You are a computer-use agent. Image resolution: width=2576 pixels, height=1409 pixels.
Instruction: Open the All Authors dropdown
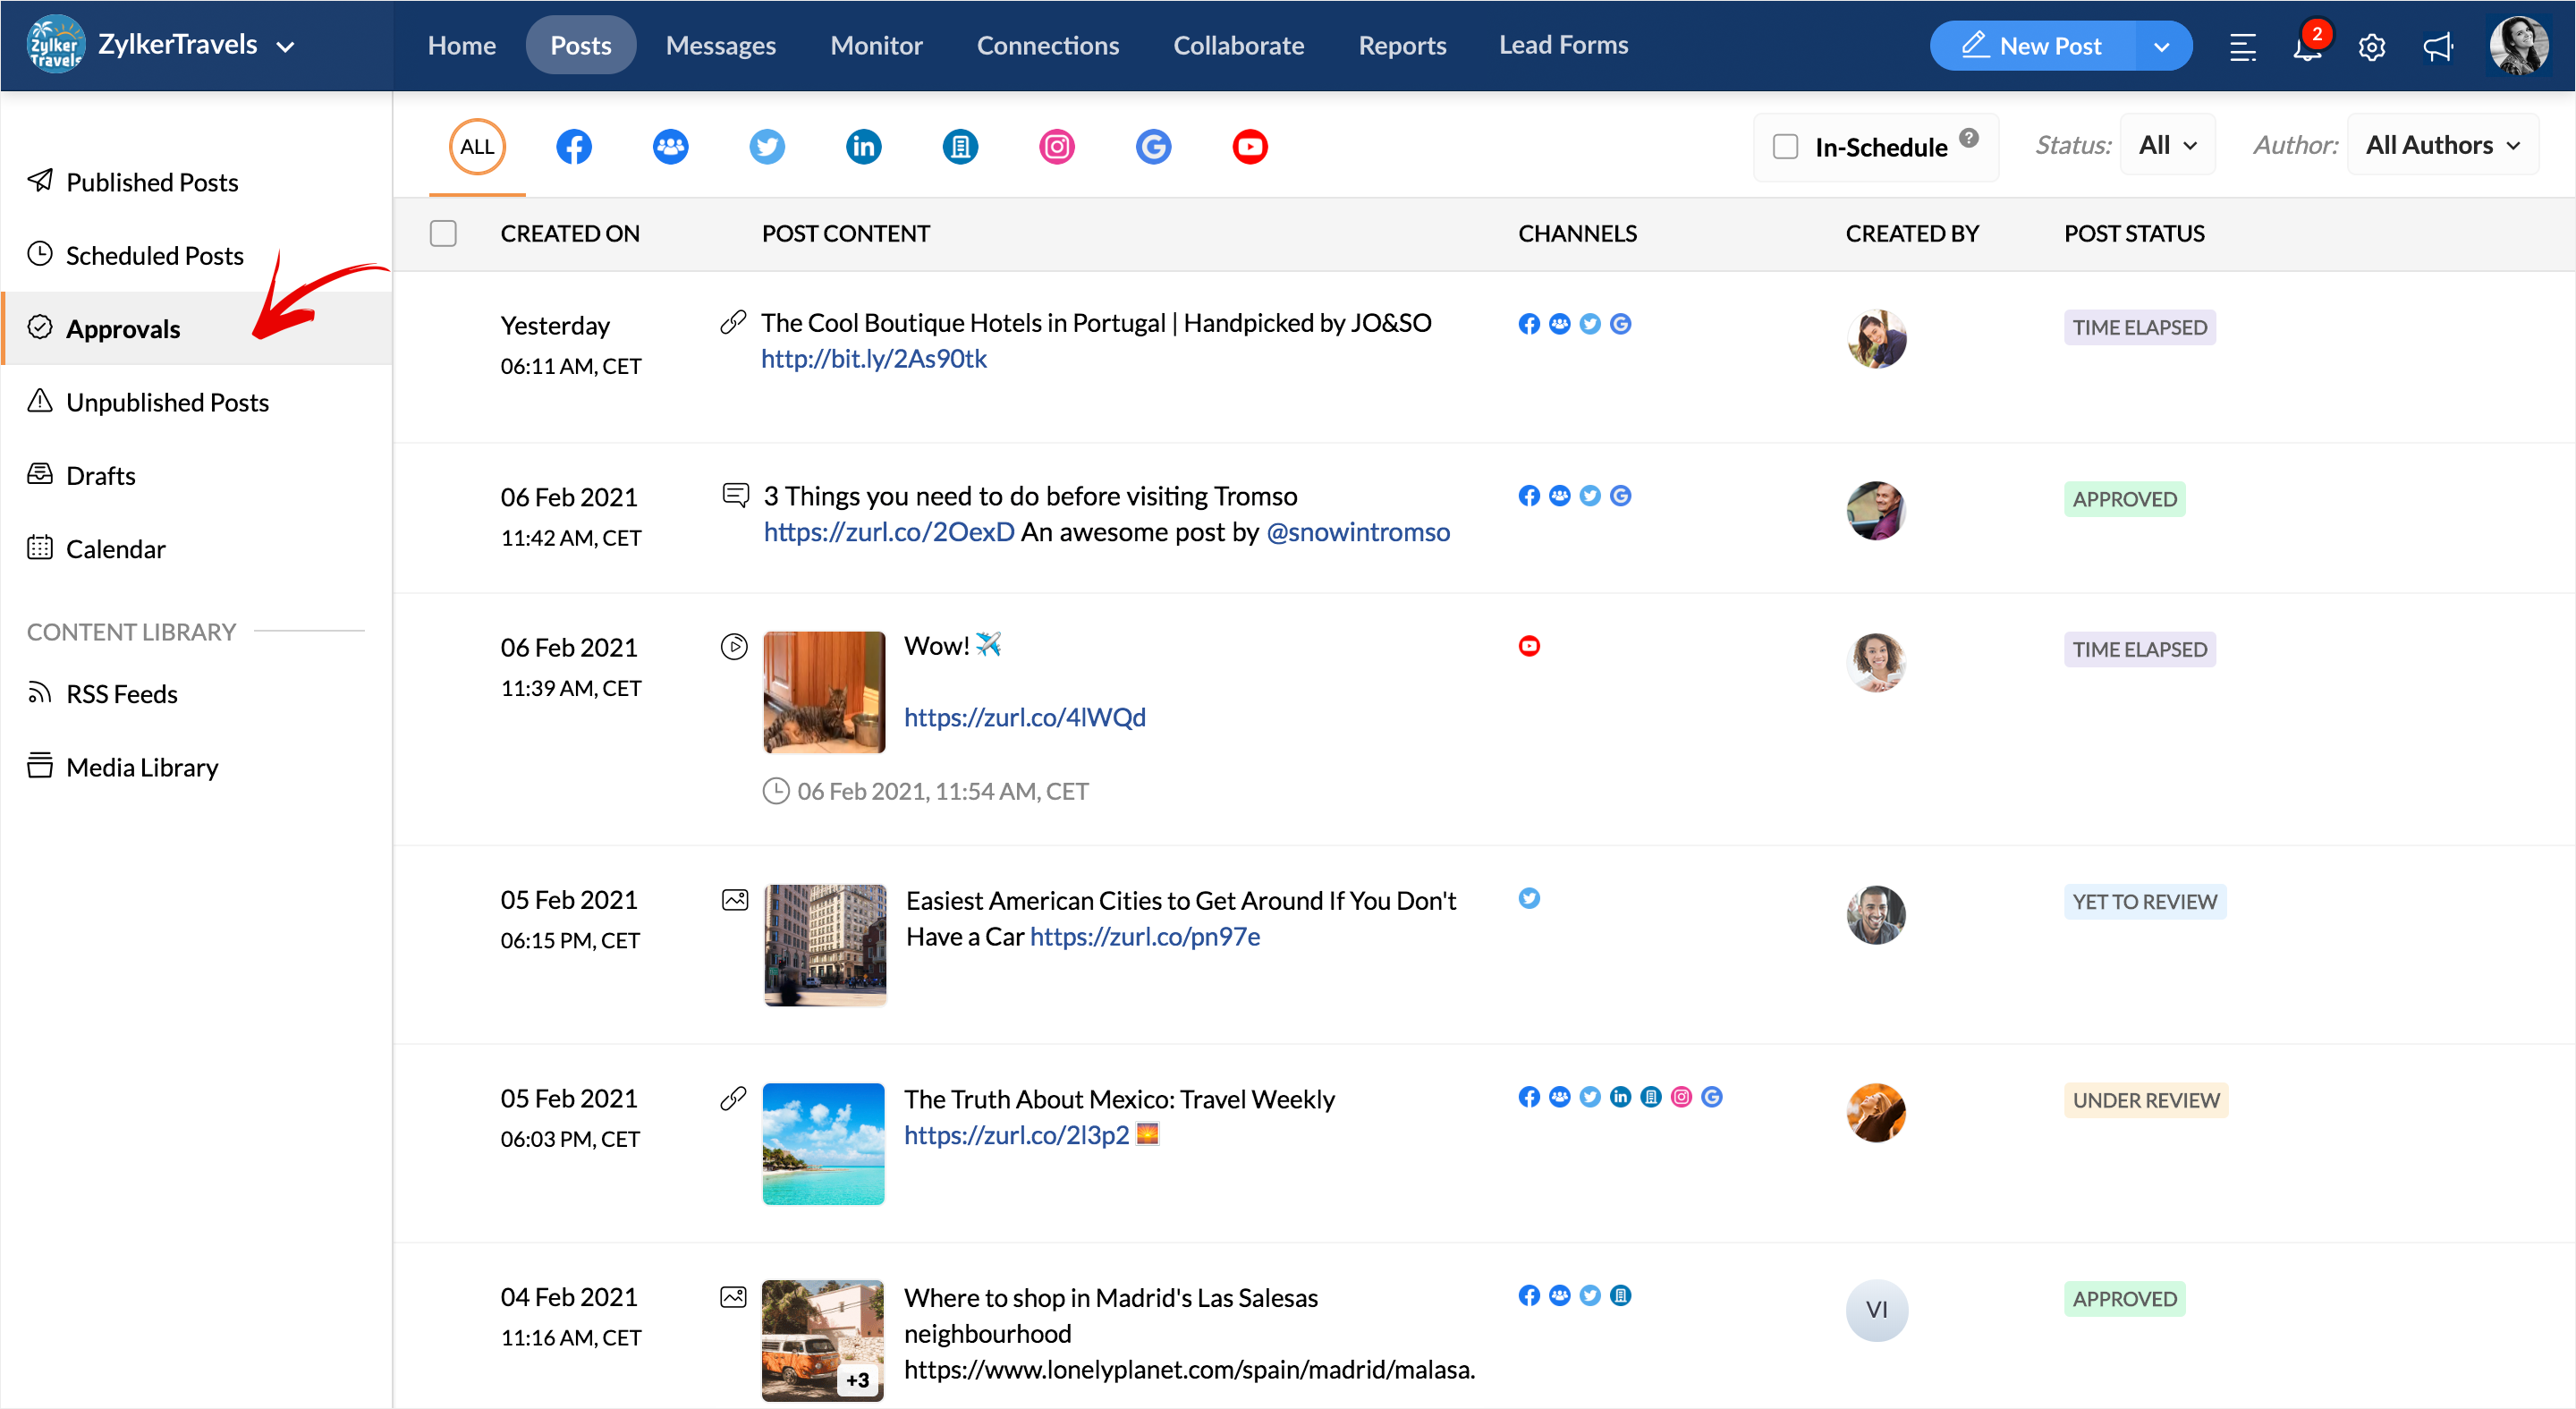2441,145
